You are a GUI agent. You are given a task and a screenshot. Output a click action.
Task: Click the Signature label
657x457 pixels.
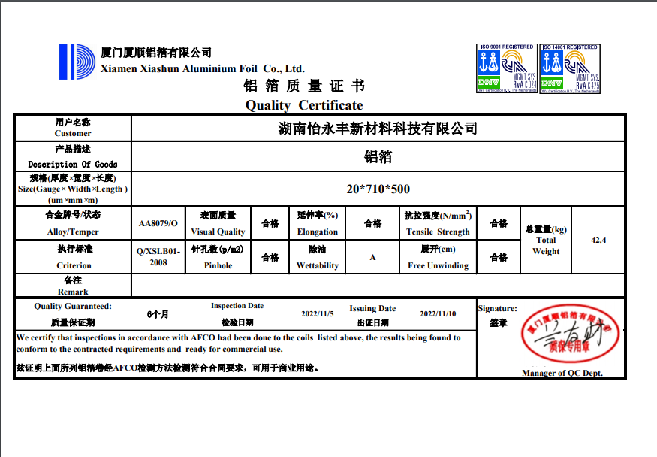tap(497, 308)
